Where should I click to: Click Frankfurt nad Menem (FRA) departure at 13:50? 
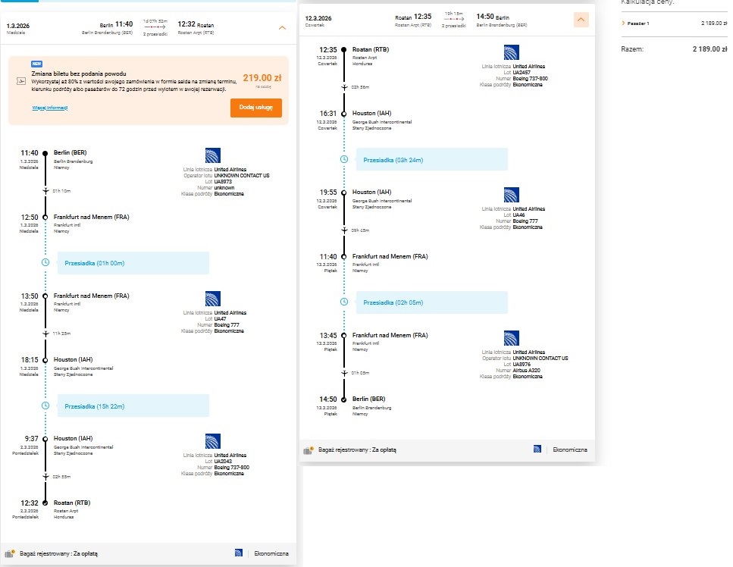[92, 296]
